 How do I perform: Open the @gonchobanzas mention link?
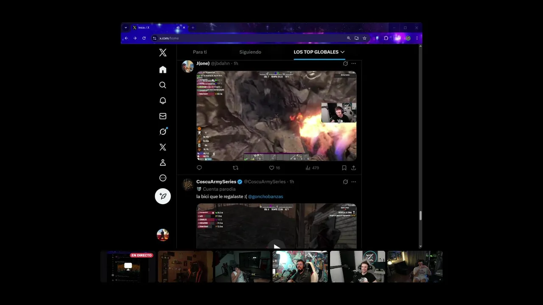coord(266,197)
